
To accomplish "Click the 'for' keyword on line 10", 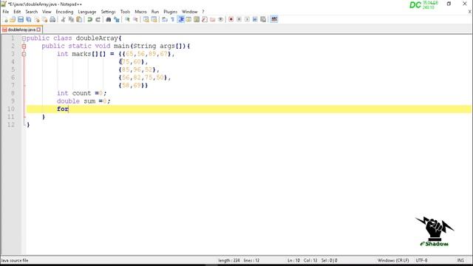I will [63, 109].
